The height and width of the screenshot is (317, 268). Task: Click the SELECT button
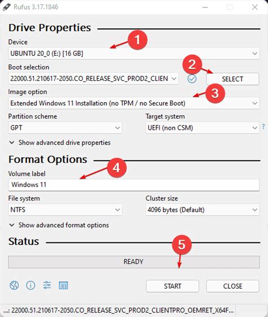232,79
